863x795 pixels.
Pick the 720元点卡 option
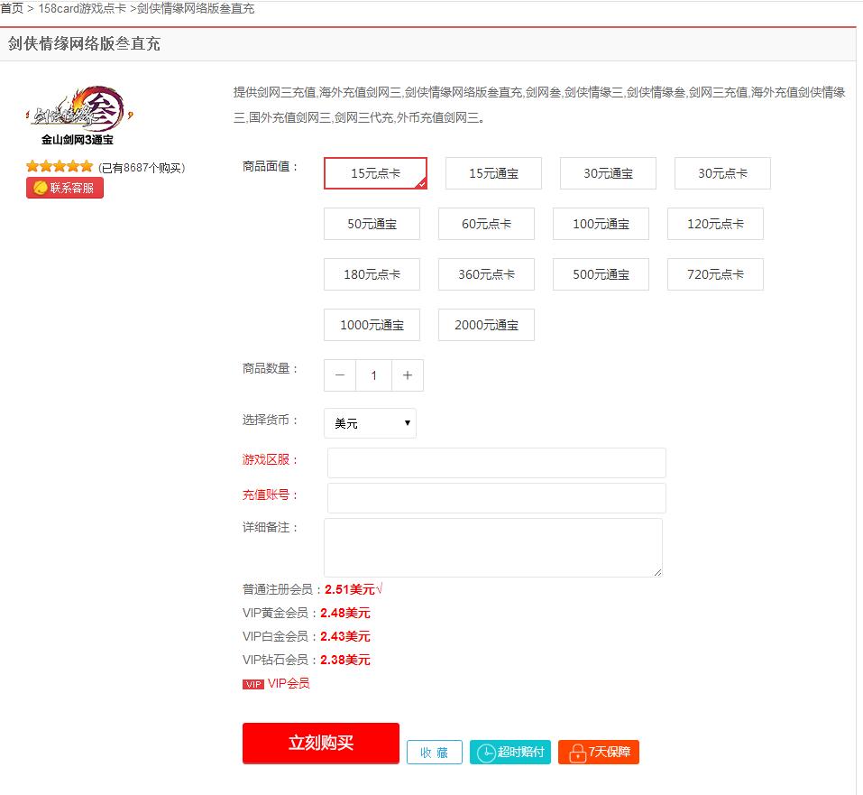[x=715, y=274]
